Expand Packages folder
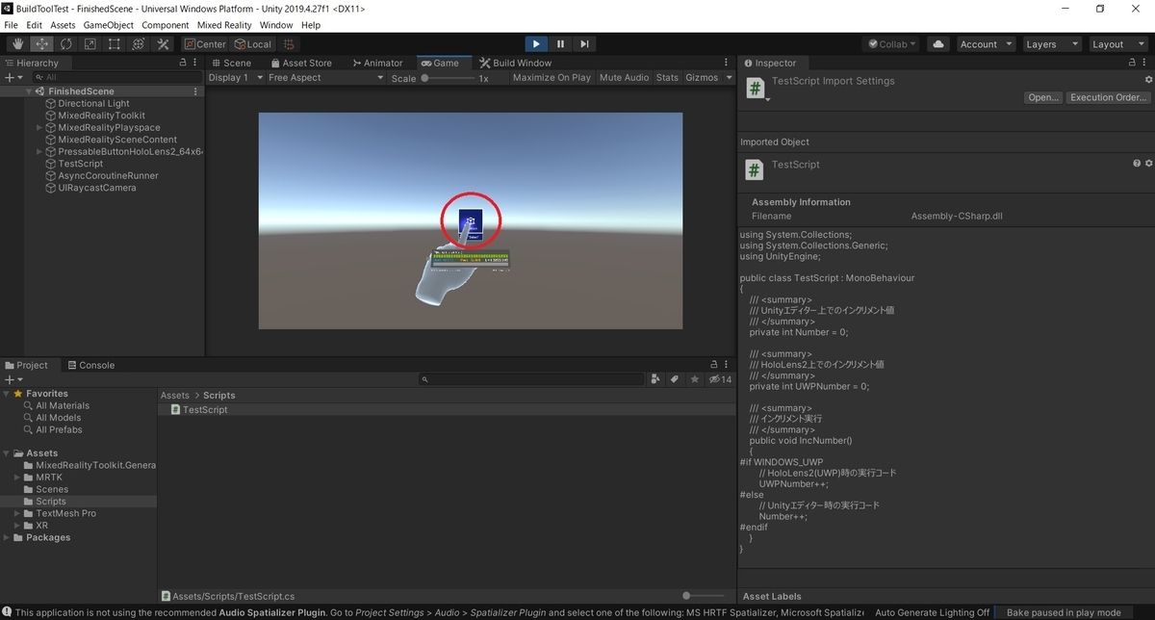This screenshot has height=620, width=1155. (7, 537)
